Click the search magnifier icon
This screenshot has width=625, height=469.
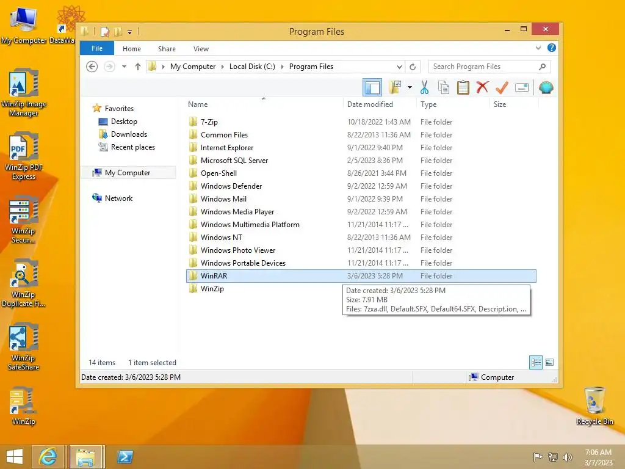pos(542,67)
